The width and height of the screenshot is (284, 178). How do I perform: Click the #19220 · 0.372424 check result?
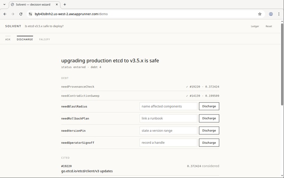click(x=203, y=87)
